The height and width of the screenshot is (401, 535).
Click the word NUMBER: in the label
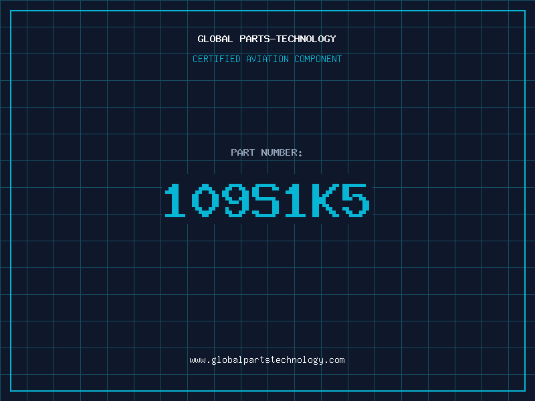pyautogui.click(x=282, y=153)
